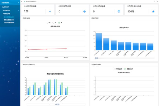
Task: Open 三违行为数据分析 in the sidebar
Action: click(9, 23)
